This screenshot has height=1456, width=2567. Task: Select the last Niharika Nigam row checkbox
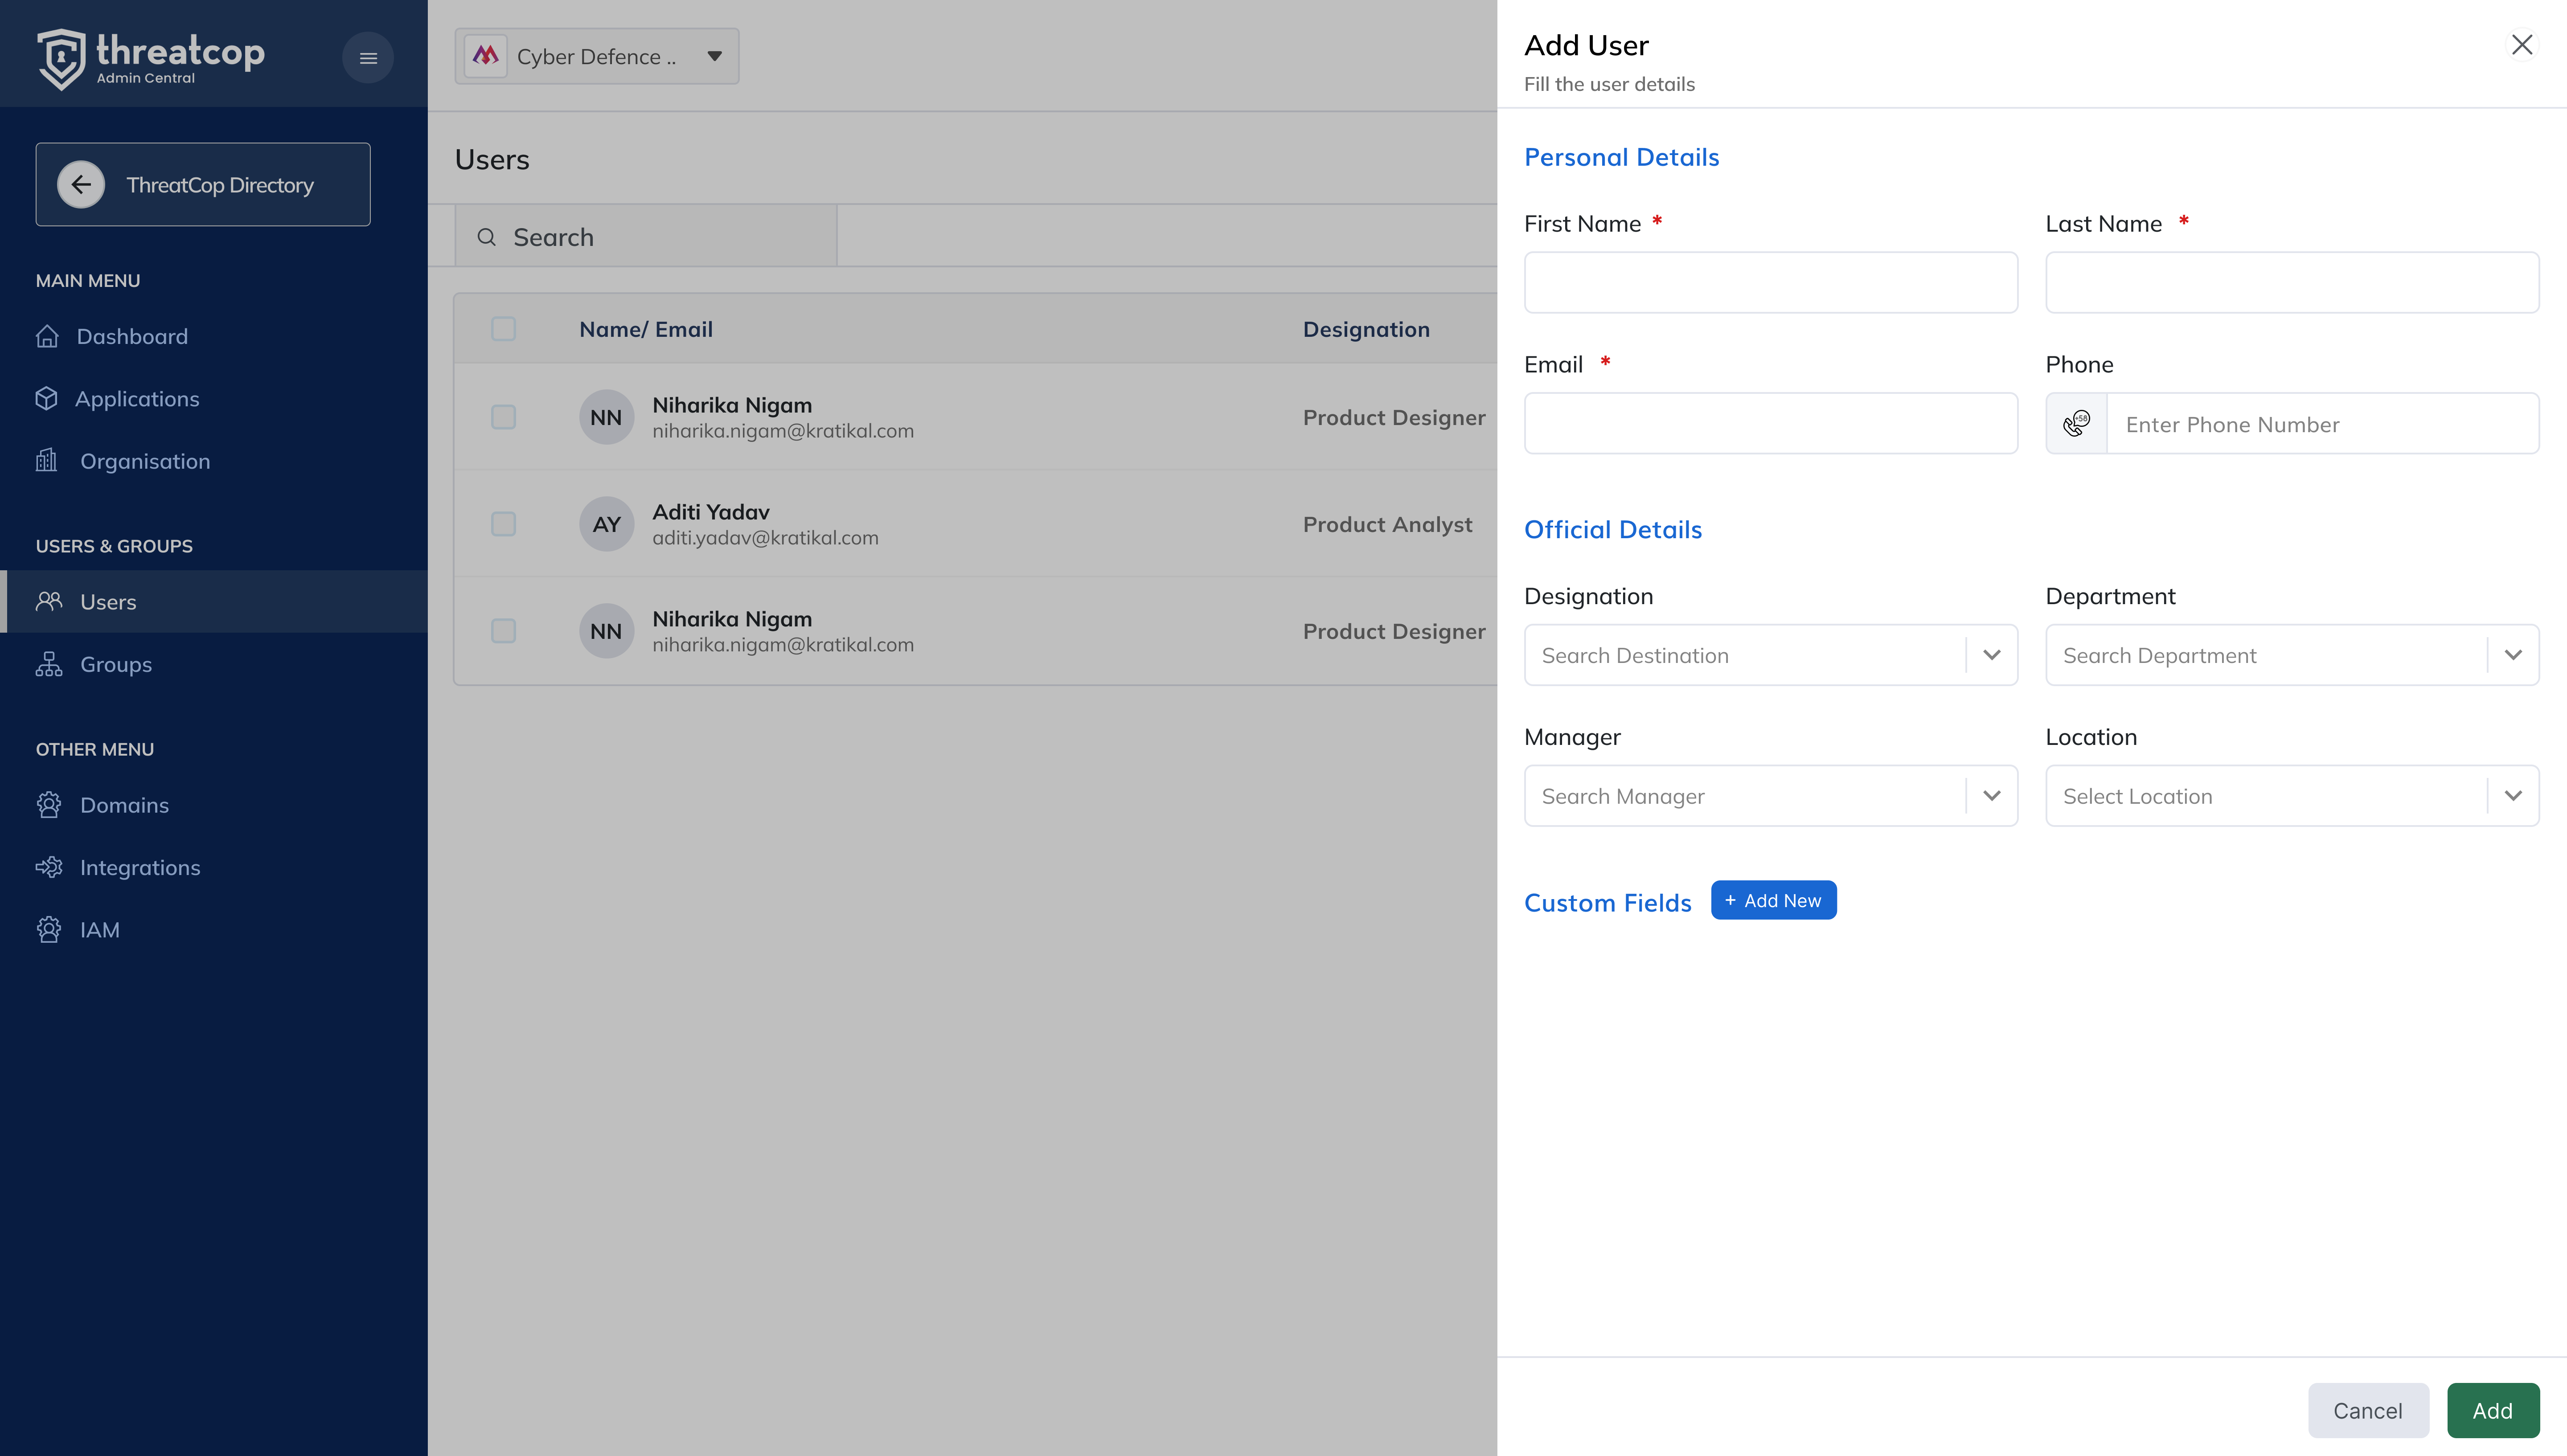[x=503, y=631]
